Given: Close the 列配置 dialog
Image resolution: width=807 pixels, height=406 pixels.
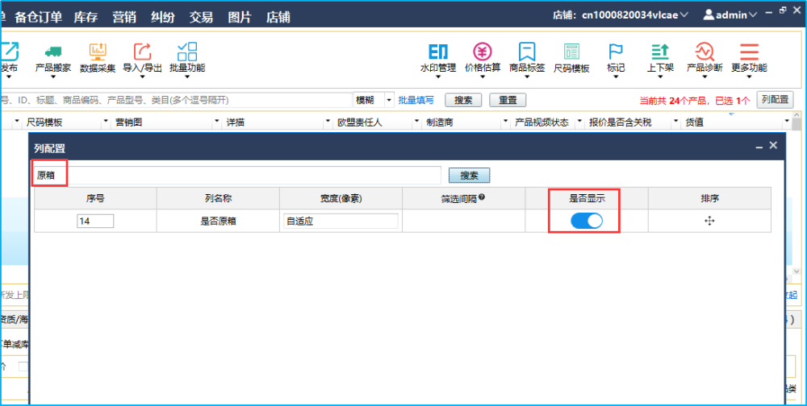Looking at the screenshot, I should tap(773, 146).
